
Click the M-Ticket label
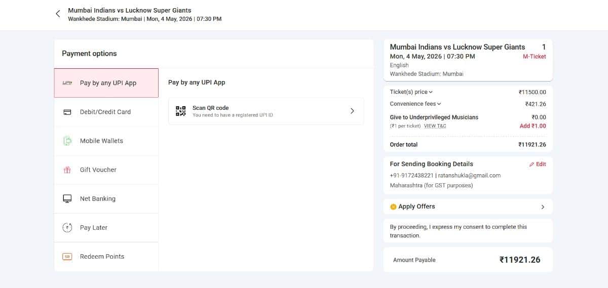[x=535, y=57]
